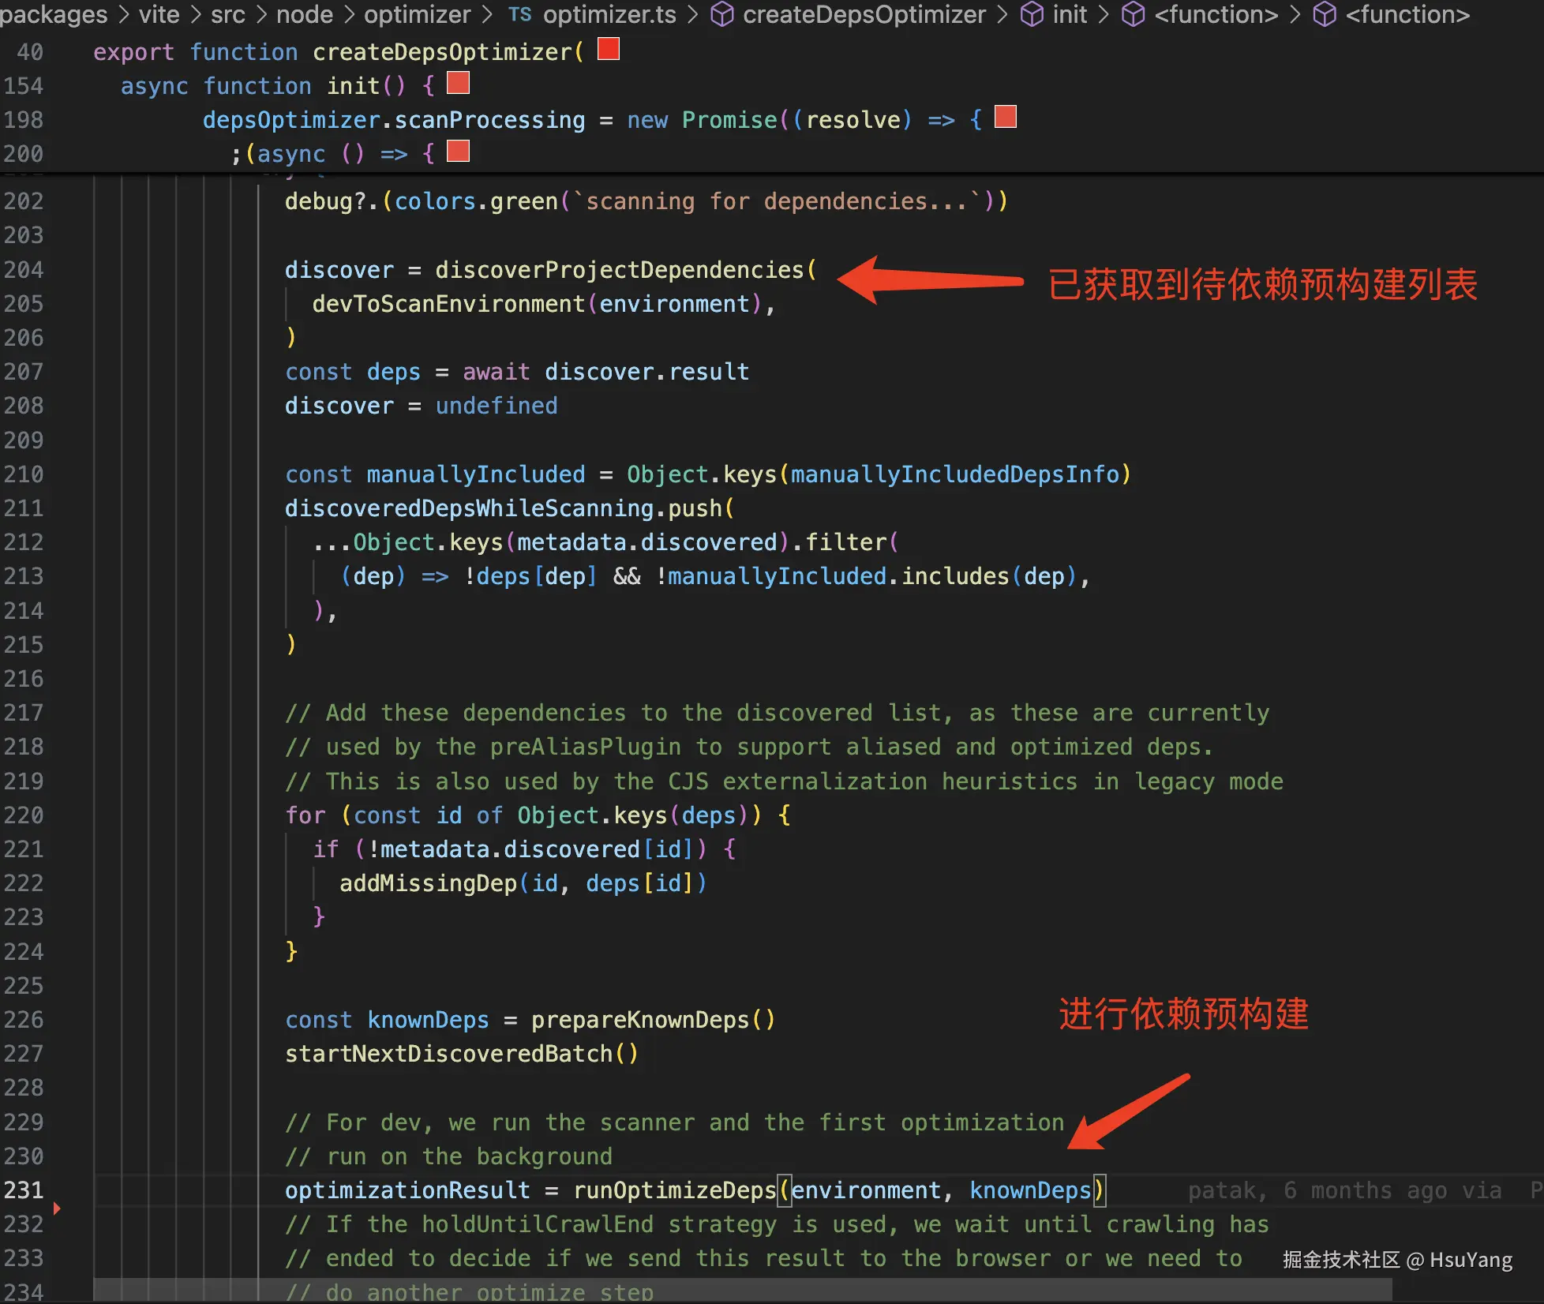Viewport: 1544px width, 1304px height.
Task: Click the createDepsOptimizer cube symbol icon
Action: (721, 14)
